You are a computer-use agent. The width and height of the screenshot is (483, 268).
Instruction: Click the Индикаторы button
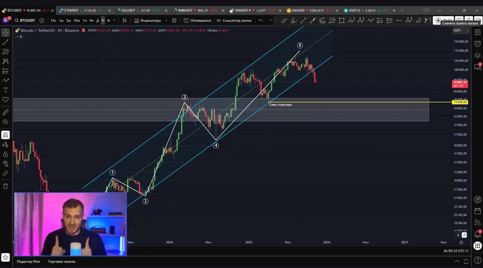(148, 20)
